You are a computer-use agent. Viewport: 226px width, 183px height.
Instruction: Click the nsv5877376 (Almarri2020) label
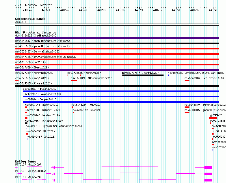(140, 73)
